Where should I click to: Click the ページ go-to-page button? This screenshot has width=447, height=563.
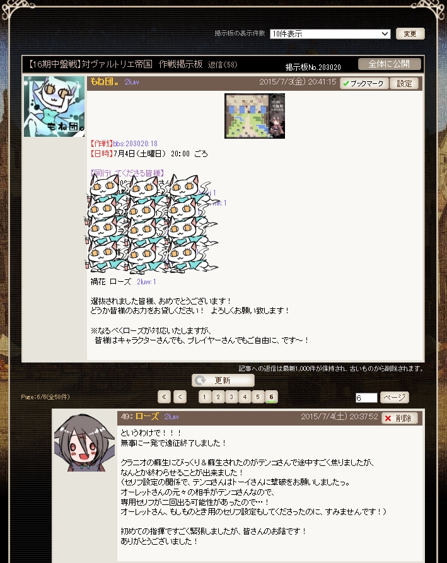394,397
